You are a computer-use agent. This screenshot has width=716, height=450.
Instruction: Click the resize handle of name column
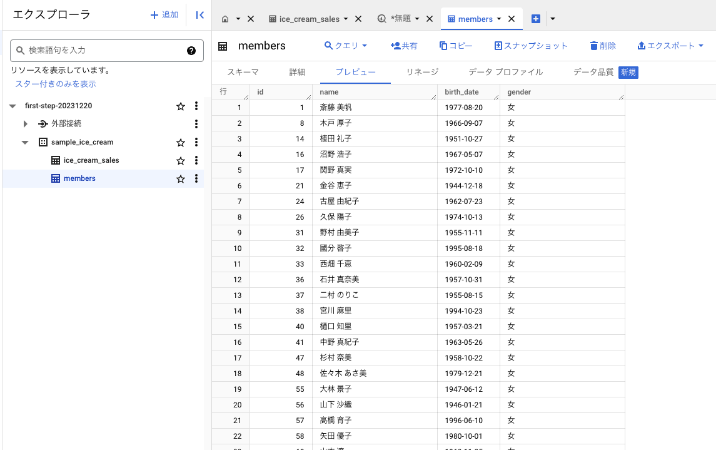tap(433, 96)
